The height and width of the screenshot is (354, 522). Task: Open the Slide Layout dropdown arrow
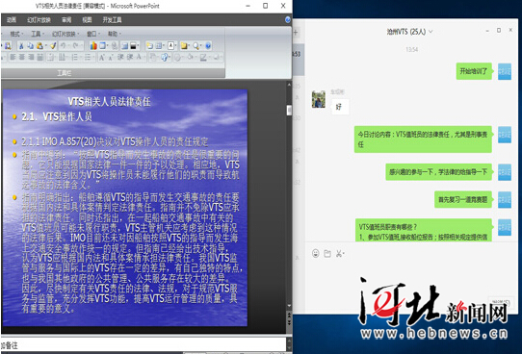(164, 45)
